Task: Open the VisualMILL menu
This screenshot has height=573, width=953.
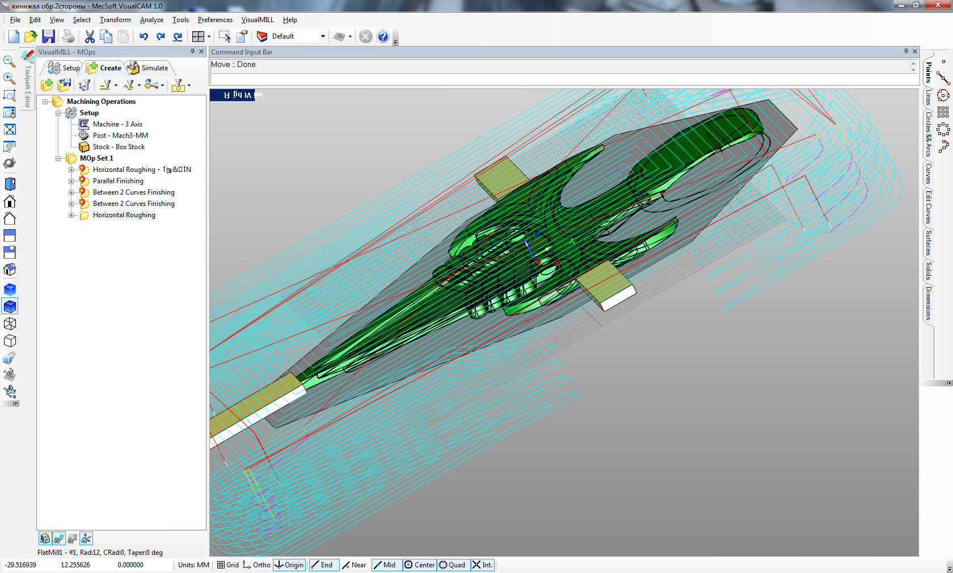Action: (x=257, y=20)
